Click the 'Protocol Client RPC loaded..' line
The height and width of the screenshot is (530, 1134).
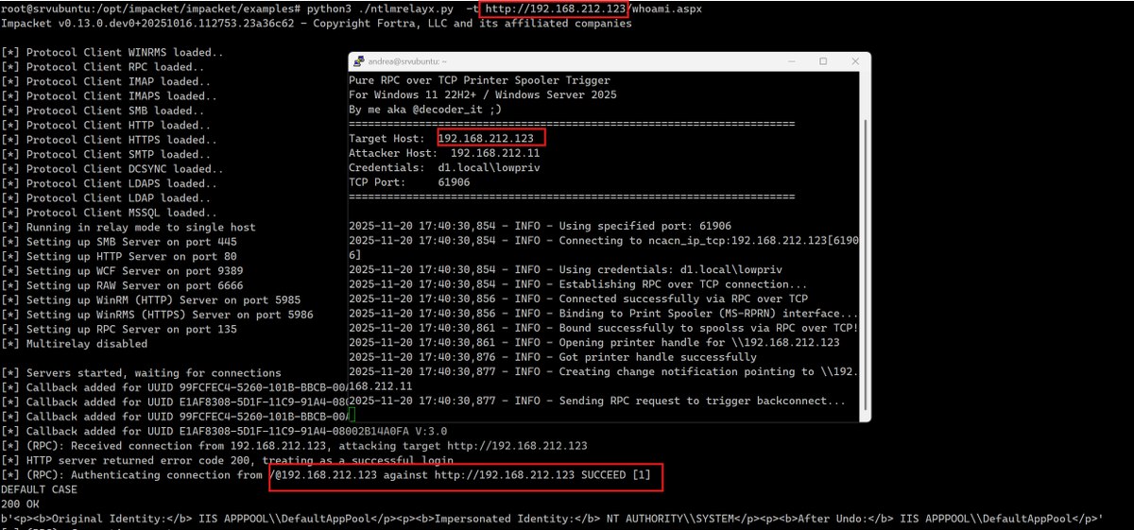pyautogui.click(x=103, y=67)
